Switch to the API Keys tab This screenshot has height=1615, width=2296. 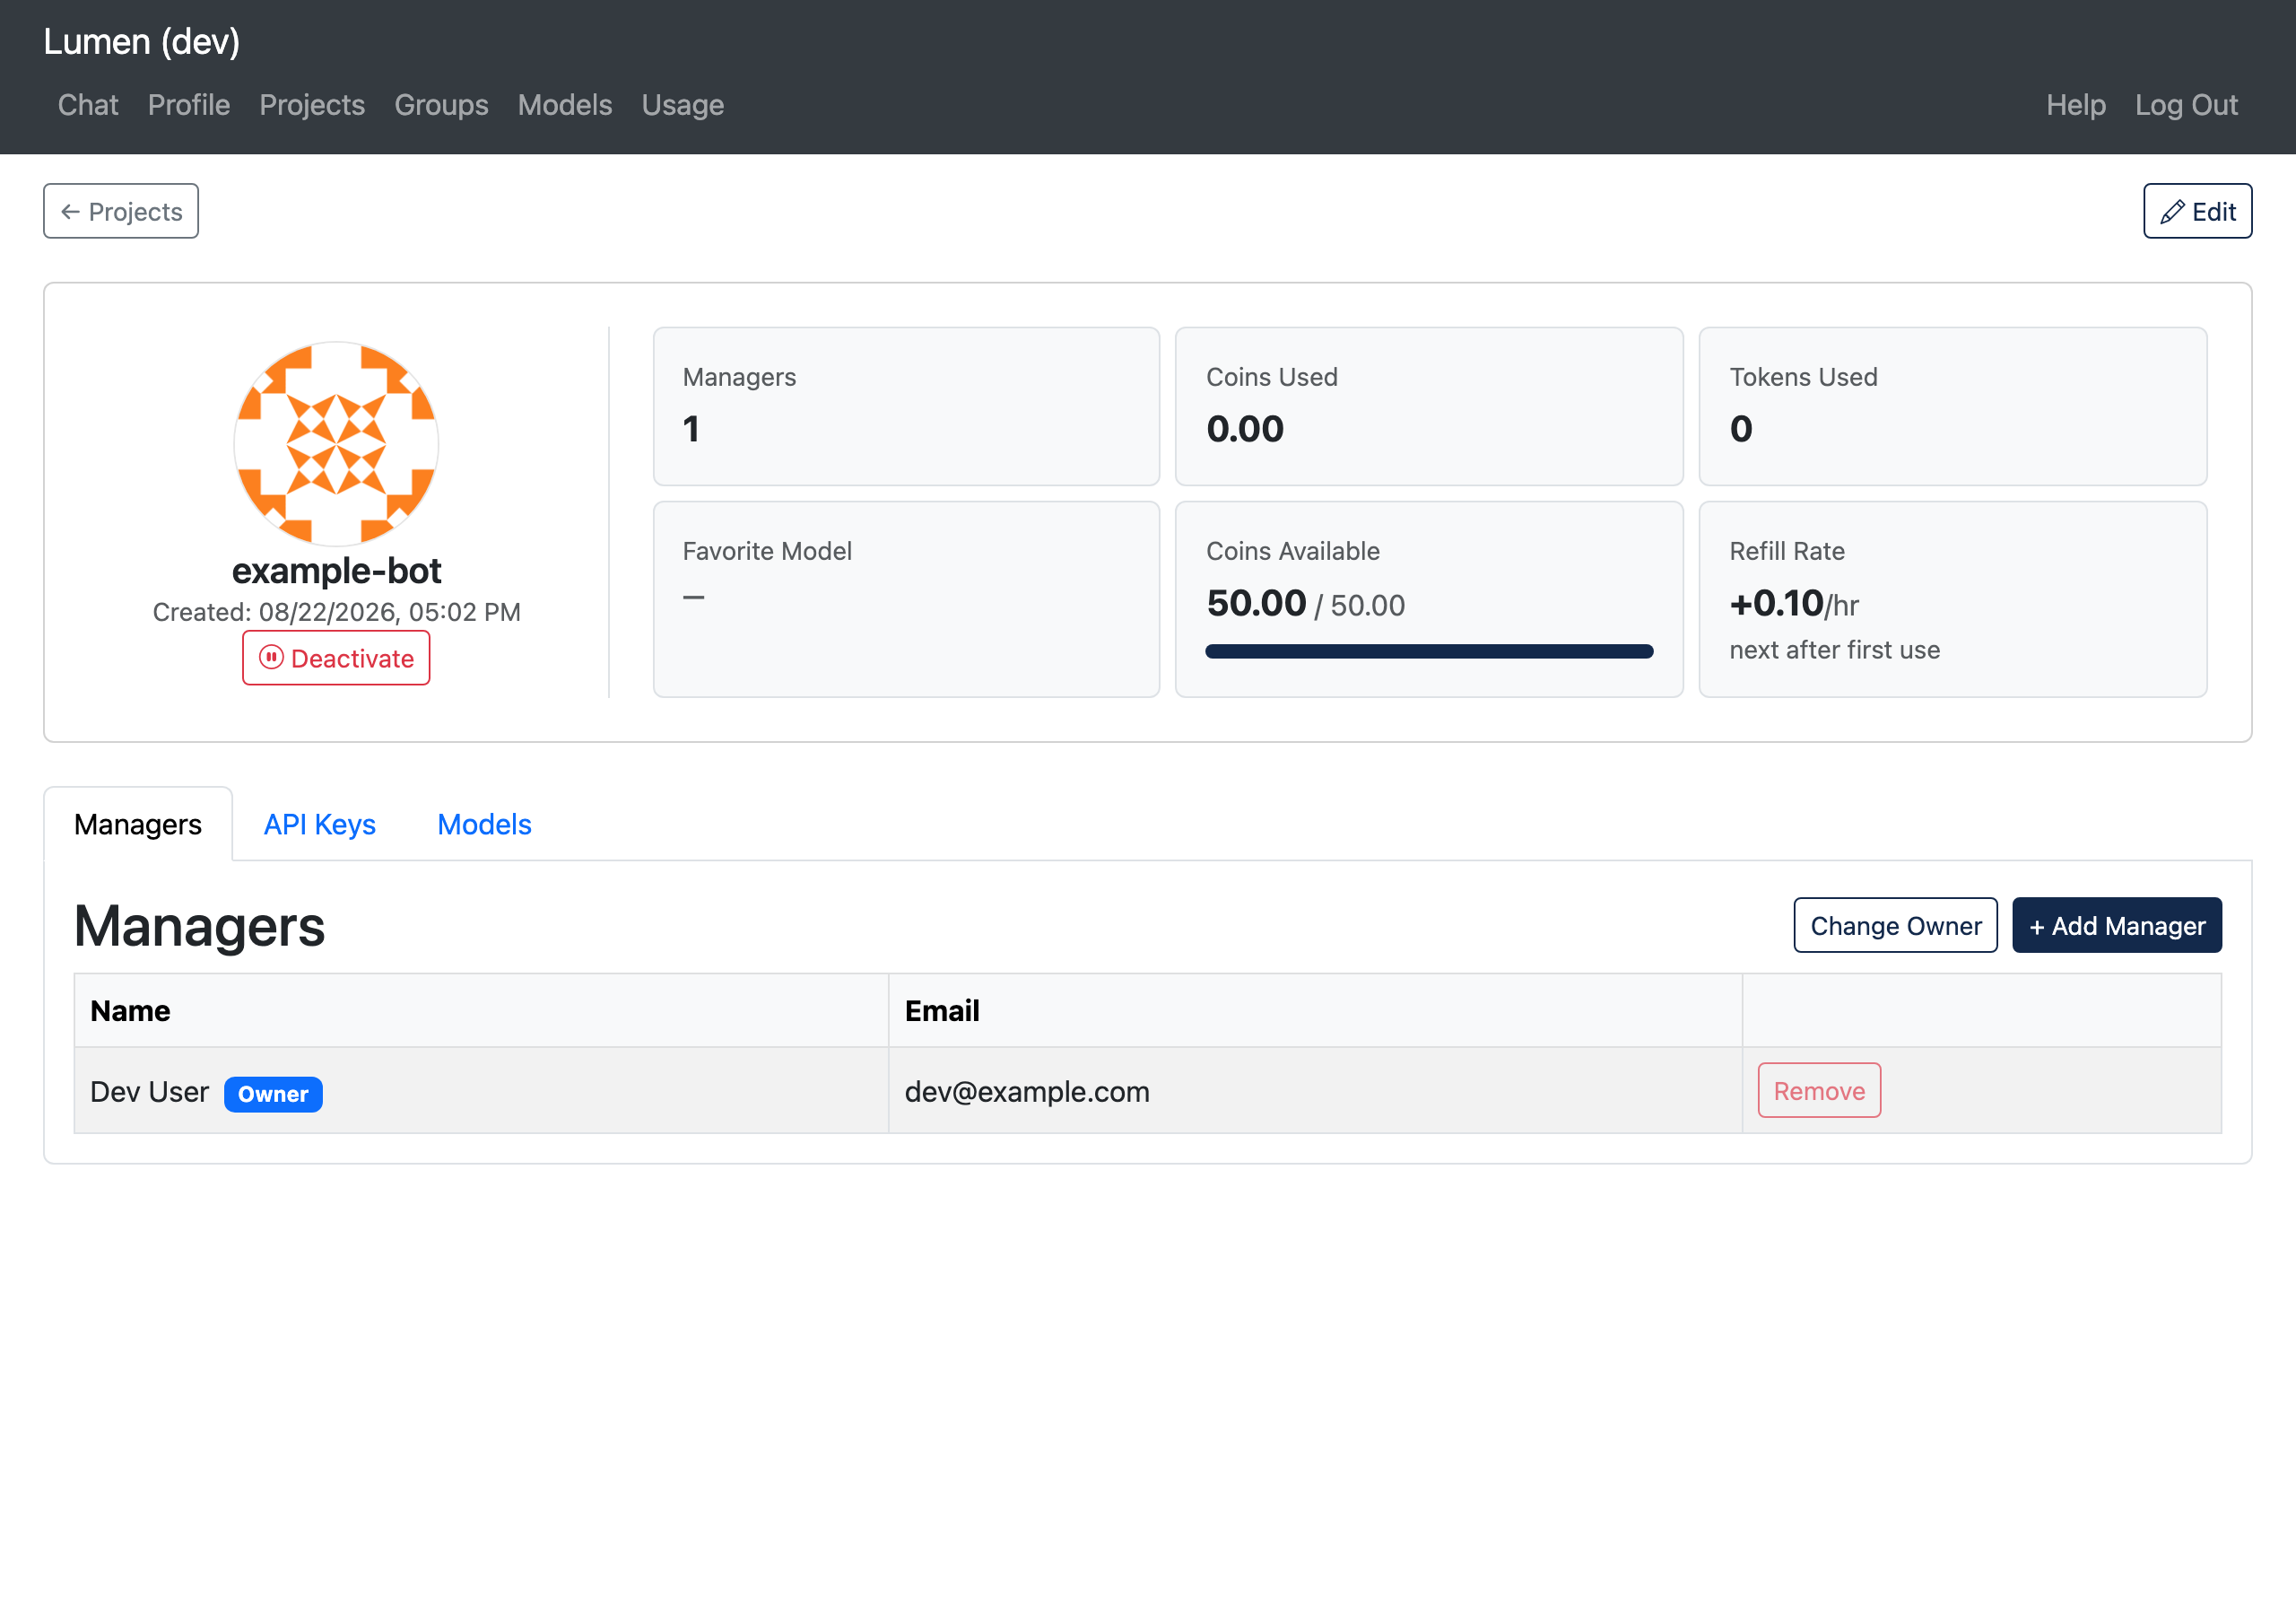[320, 825]
